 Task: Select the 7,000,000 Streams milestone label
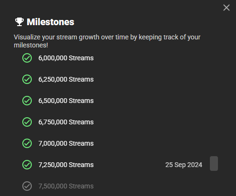click(66, 143)
